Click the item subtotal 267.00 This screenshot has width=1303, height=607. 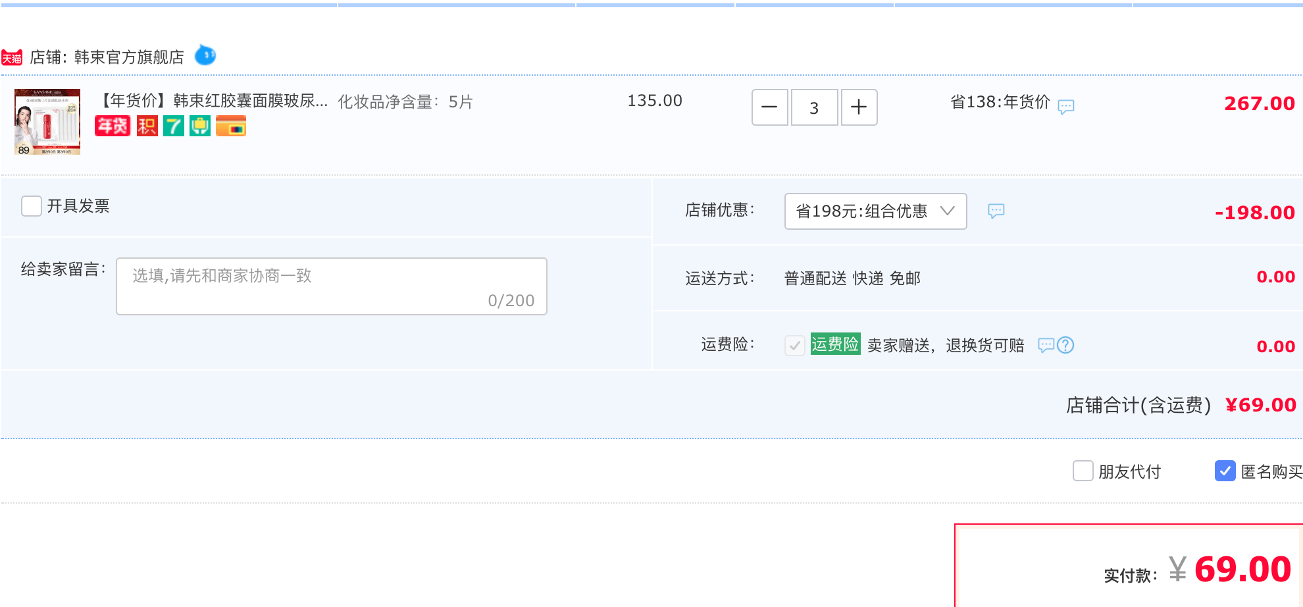[1260, 103]
